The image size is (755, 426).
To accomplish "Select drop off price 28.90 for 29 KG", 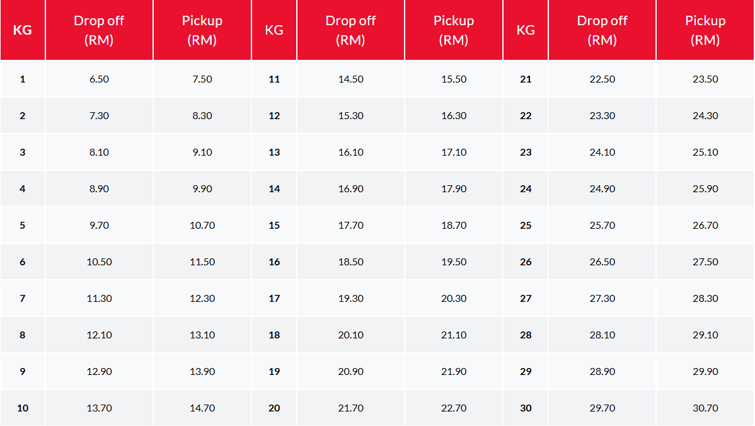I will 602,372.
